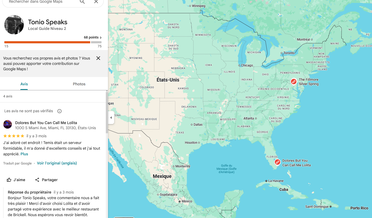Dismiss the contribution notice banner
The height and width of the screenshot is (218, 372).
pyautogui.click(x=98, y=58)
